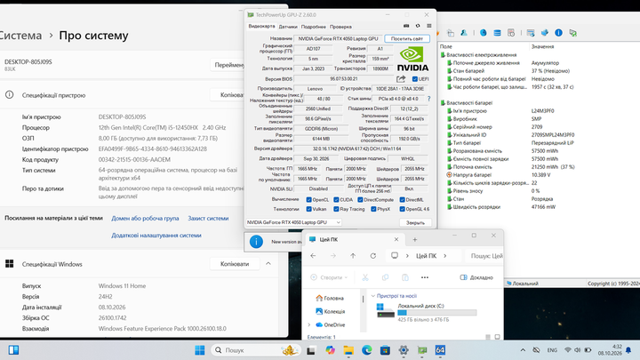Click GPU-Z refresh icon
The width and height of the screenshot is (640, 360).
click(x=418, y=26)
